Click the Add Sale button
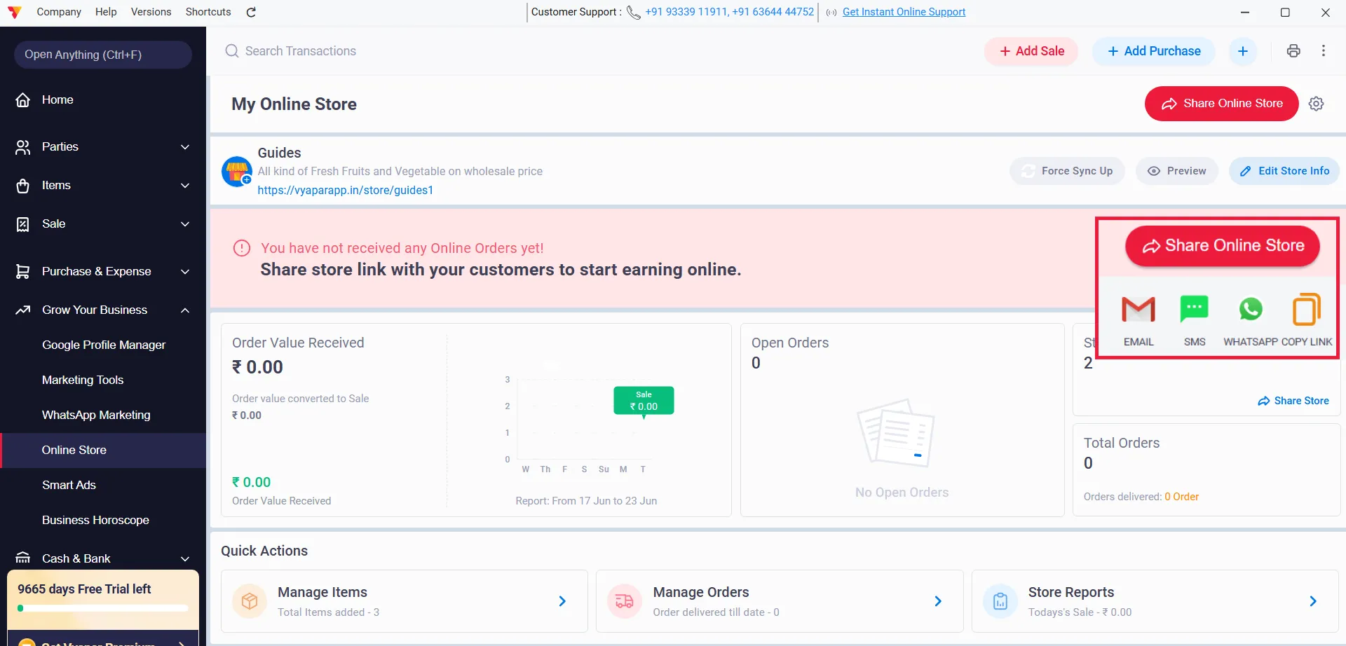 tap(1031, 51)
